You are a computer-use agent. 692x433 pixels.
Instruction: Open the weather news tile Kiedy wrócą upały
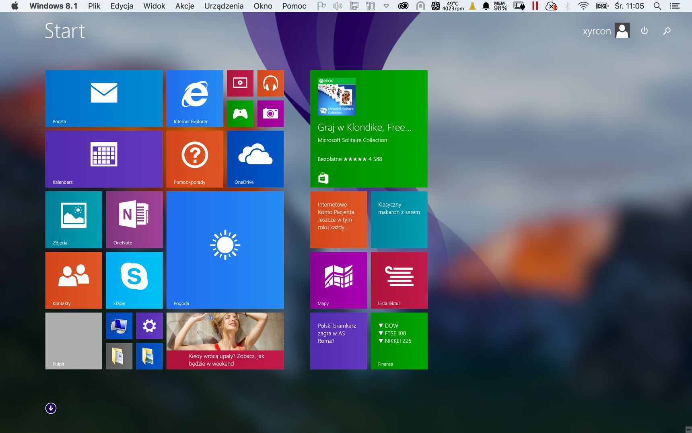click(x=225, y=341)
